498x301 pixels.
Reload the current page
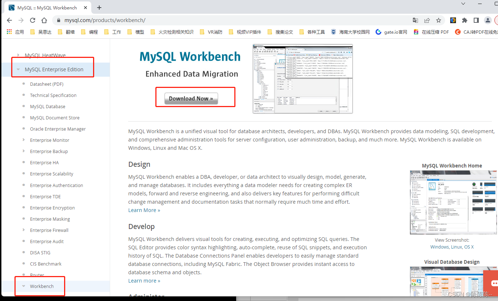click(33, 20)
